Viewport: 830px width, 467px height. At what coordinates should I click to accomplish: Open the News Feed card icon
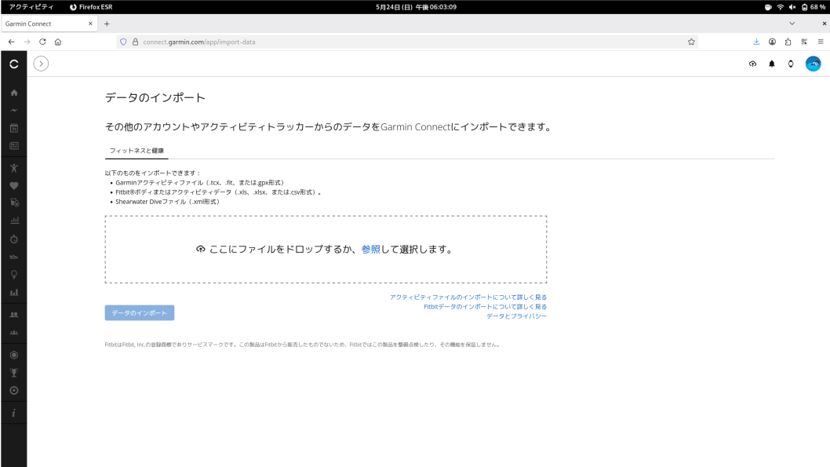tap(14, 146)
